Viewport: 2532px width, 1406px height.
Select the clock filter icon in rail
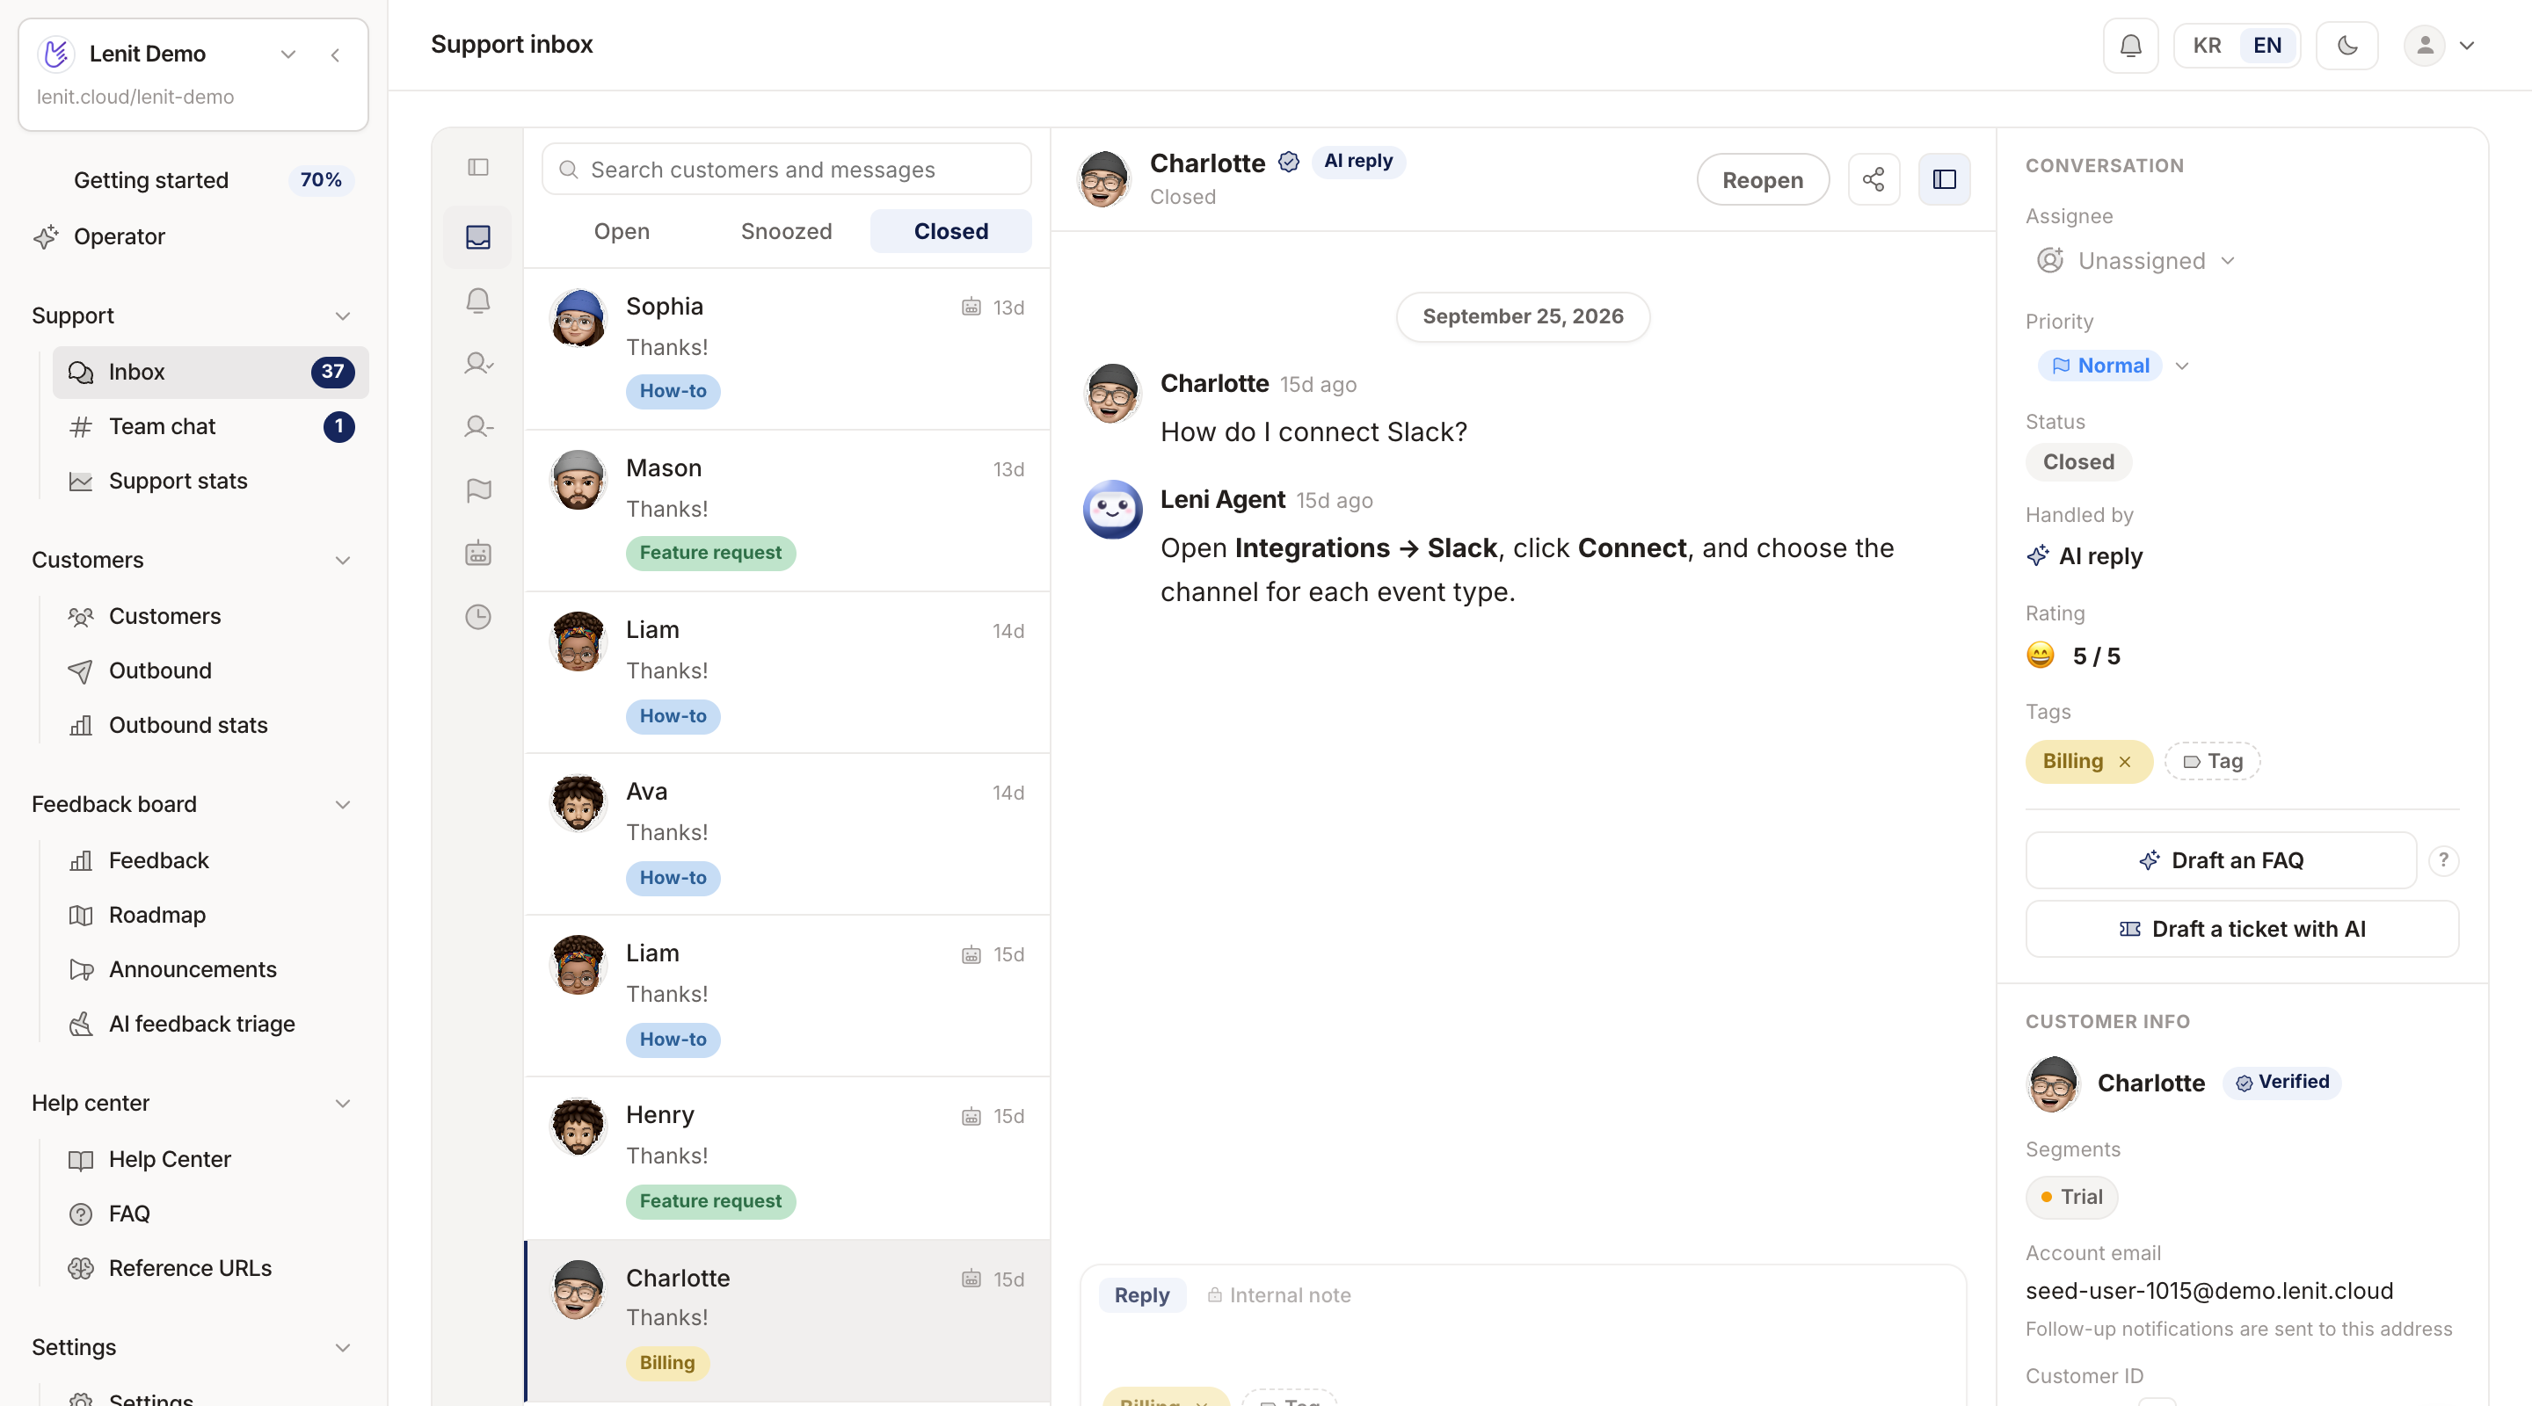pos(477,617)
